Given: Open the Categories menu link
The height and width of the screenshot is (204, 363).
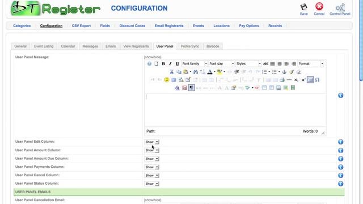Looking at the screenshot, I should (22, 25).
